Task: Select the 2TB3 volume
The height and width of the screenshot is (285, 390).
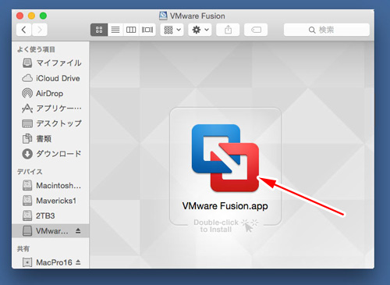Action: click(51, 216)
